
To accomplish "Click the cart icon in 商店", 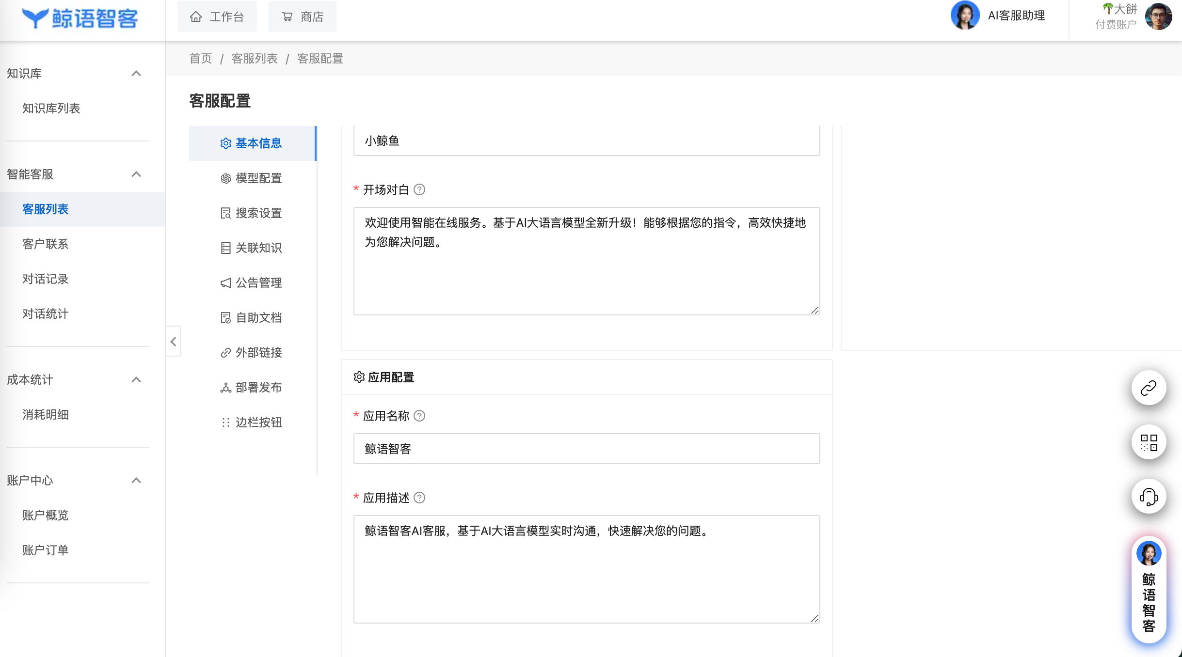I will [287, 17].
